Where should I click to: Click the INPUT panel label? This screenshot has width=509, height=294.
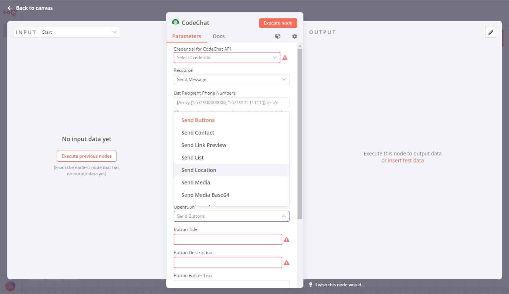coord(26,32)
